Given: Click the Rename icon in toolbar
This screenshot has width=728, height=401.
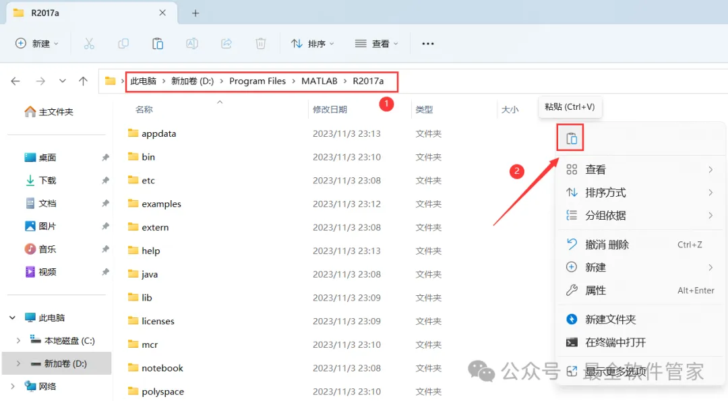Looking at the screenshot, I should 191,44.
